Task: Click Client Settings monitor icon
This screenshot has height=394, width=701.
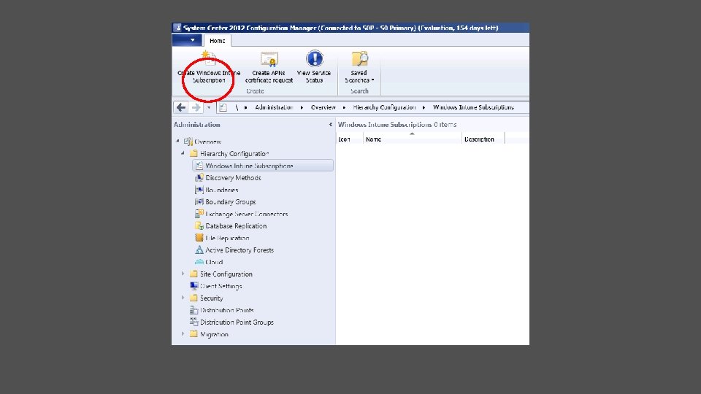Action: (x=194, y=285)
